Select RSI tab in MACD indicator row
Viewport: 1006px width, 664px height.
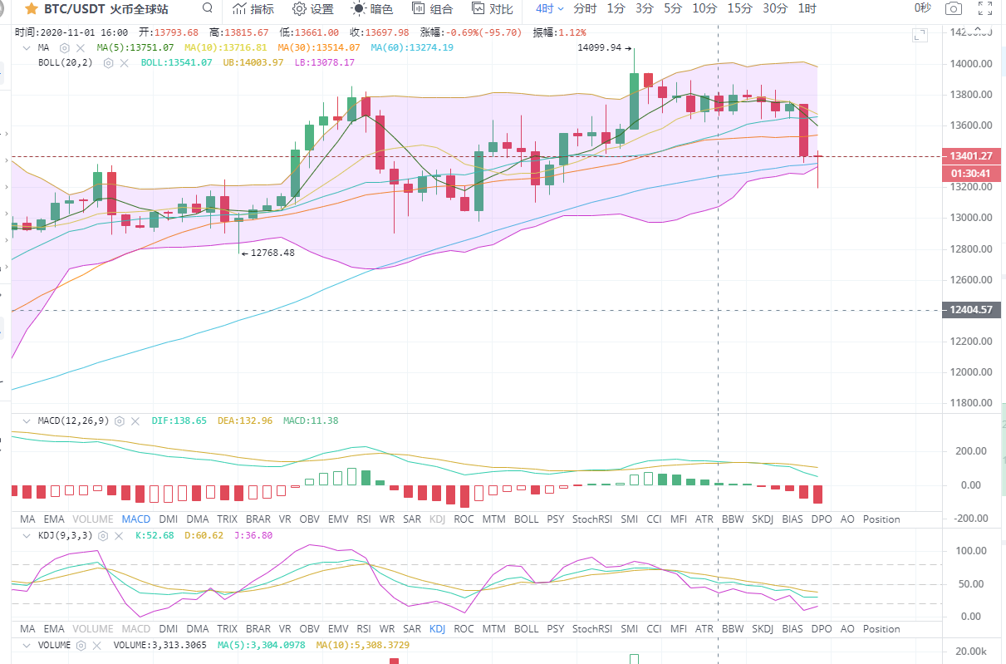364,519
